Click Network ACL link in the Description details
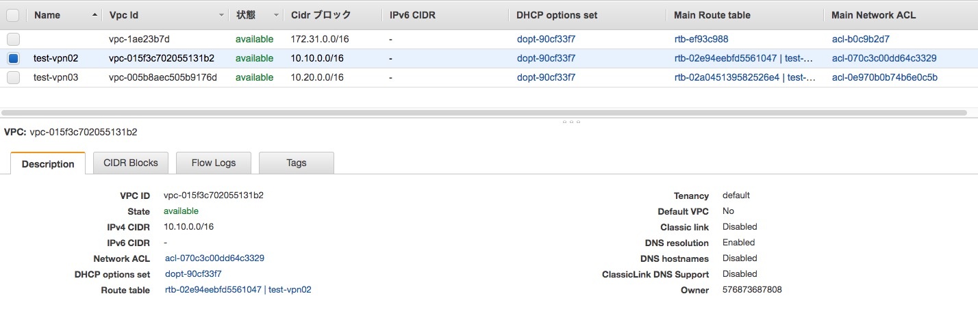This screenshot has height=322, width=978. (214, 258)
